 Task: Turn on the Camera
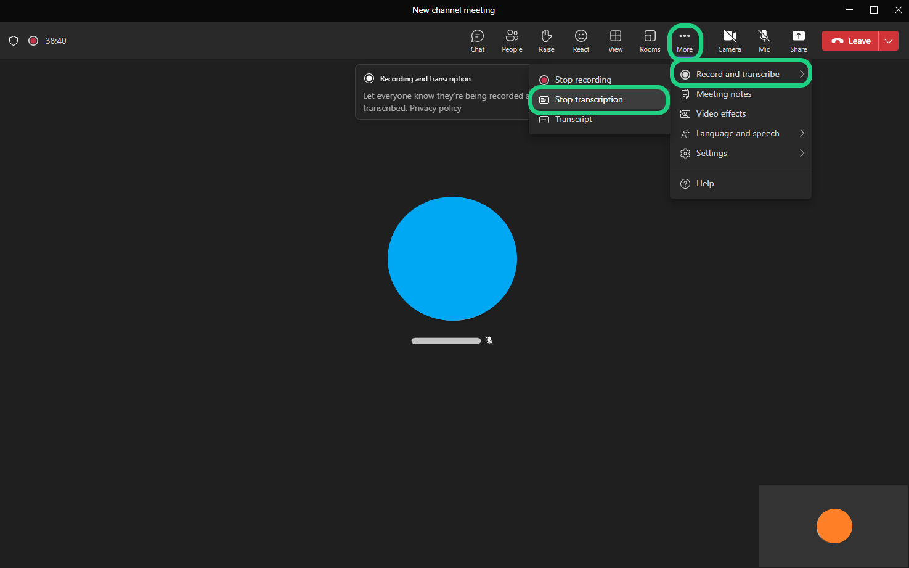tap(729, 41)
